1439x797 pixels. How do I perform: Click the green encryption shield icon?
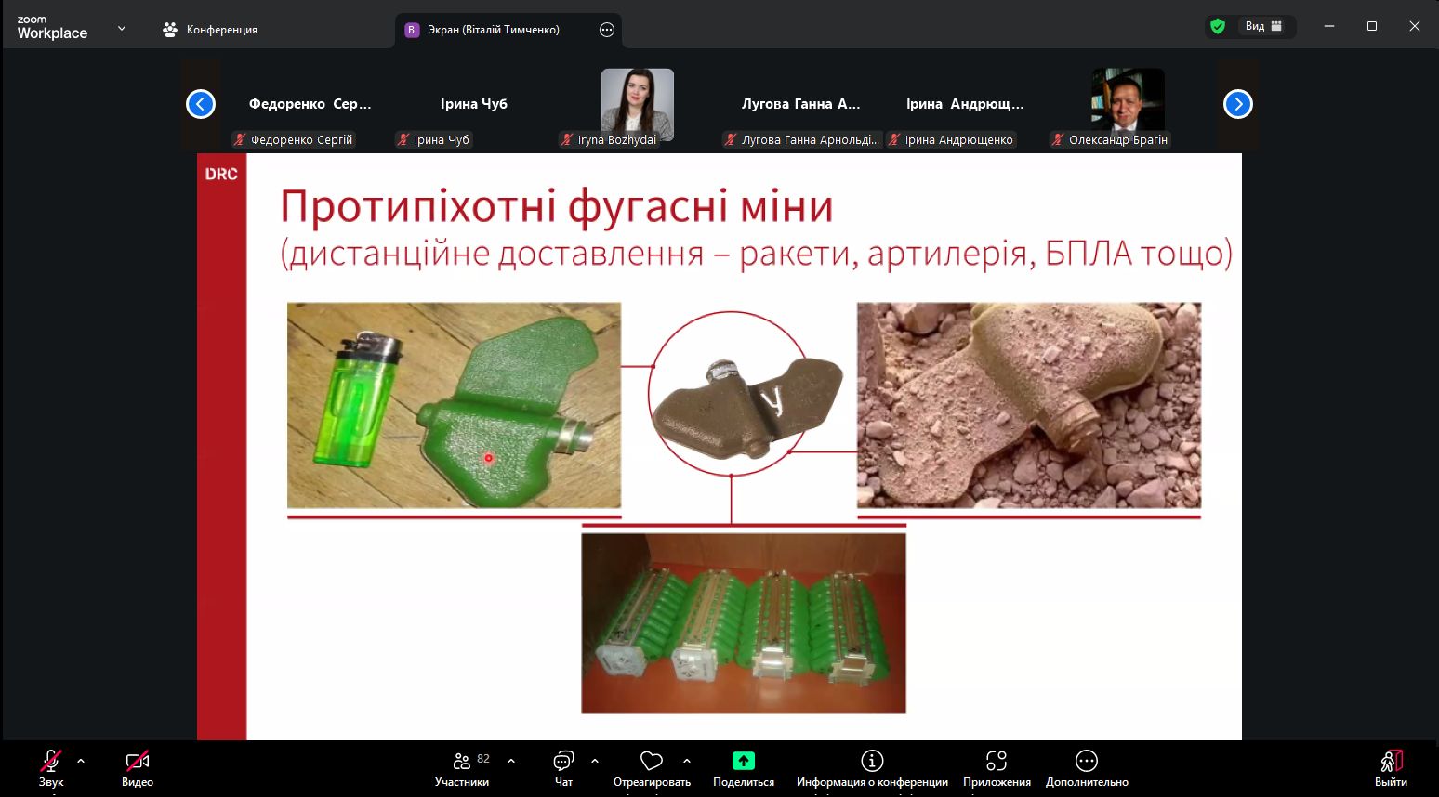[1218, 27]
